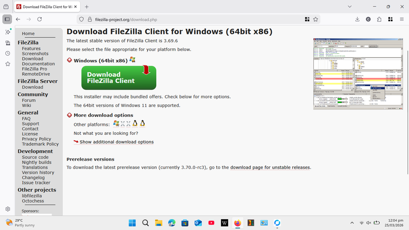This screenshot has height=230, width=409.
Task: Open the FAQ link
Action: [x=26, y=118]
